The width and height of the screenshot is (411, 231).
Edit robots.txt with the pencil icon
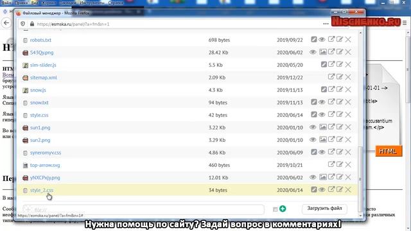(314, 40)
